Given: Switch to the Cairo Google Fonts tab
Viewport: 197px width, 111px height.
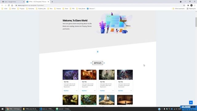Looking at the screenshot, I should point(13,2).
